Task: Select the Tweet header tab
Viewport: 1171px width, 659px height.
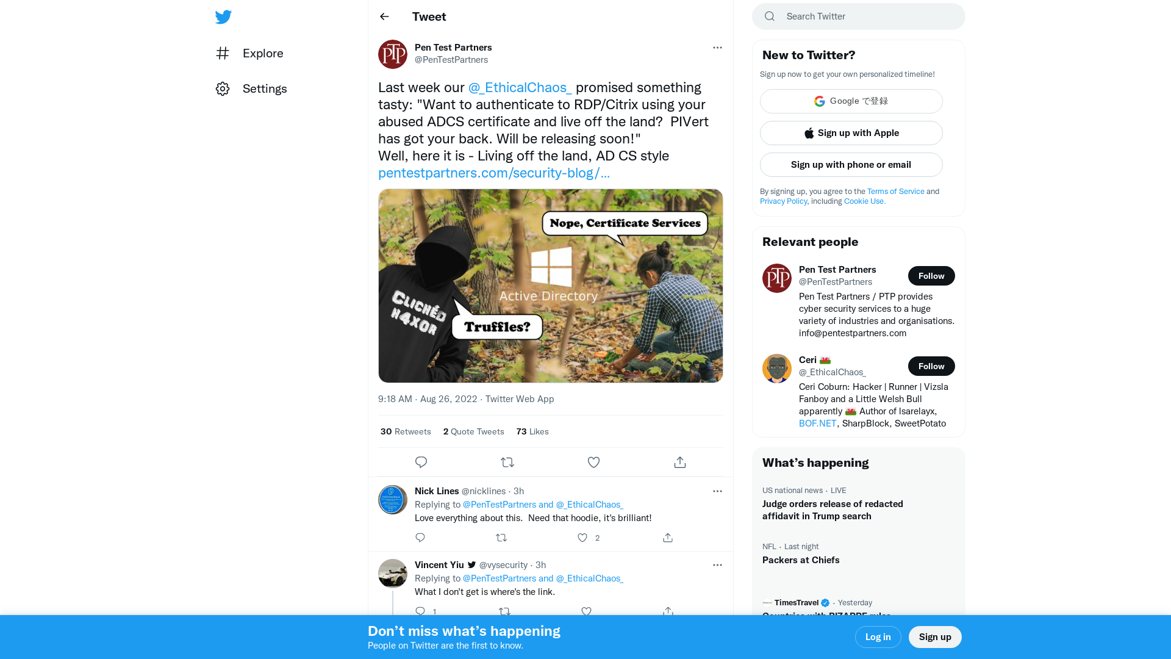Action: [429, 16]
